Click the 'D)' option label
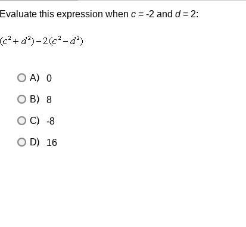This screenshot has width=246, height=227. coord(35,142)
